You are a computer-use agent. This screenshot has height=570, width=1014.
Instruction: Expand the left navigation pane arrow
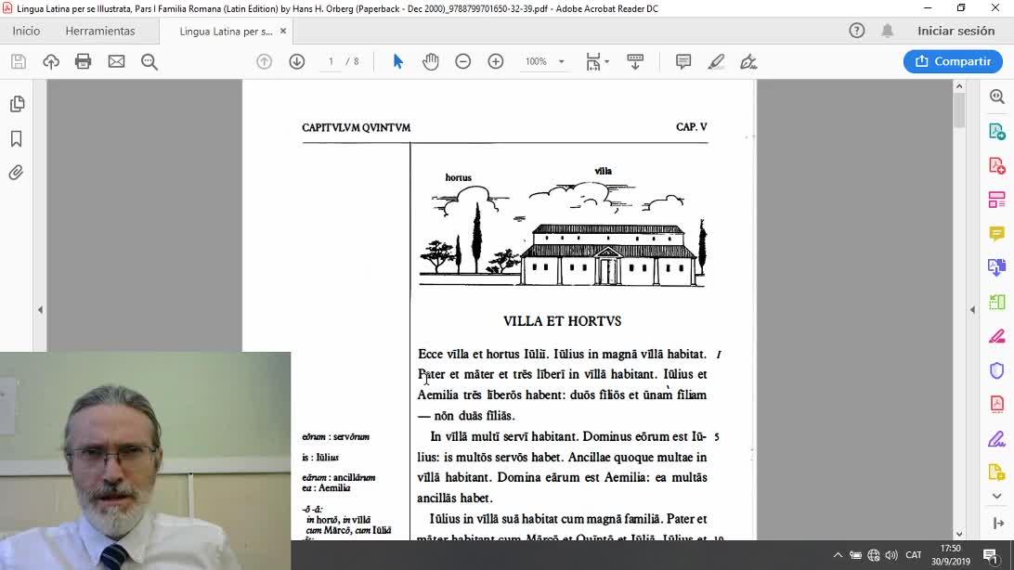point(40,310)
